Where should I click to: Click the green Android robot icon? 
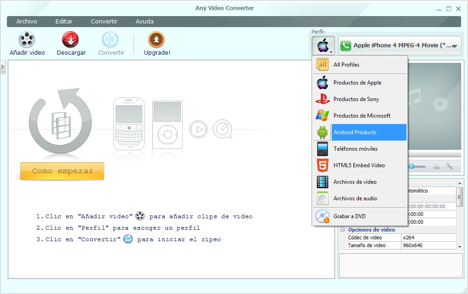click(x=323, y=132)
